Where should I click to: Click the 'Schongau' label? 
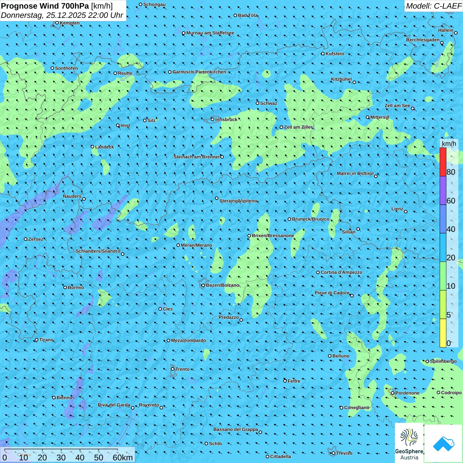[x=154, y=4]
